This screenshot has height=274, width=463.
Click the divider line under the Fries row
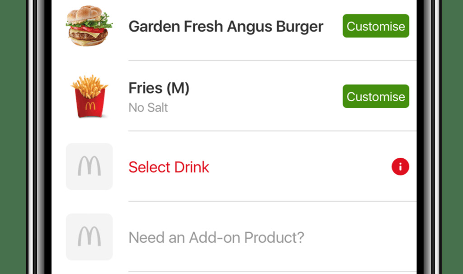[x=272, y=131]
